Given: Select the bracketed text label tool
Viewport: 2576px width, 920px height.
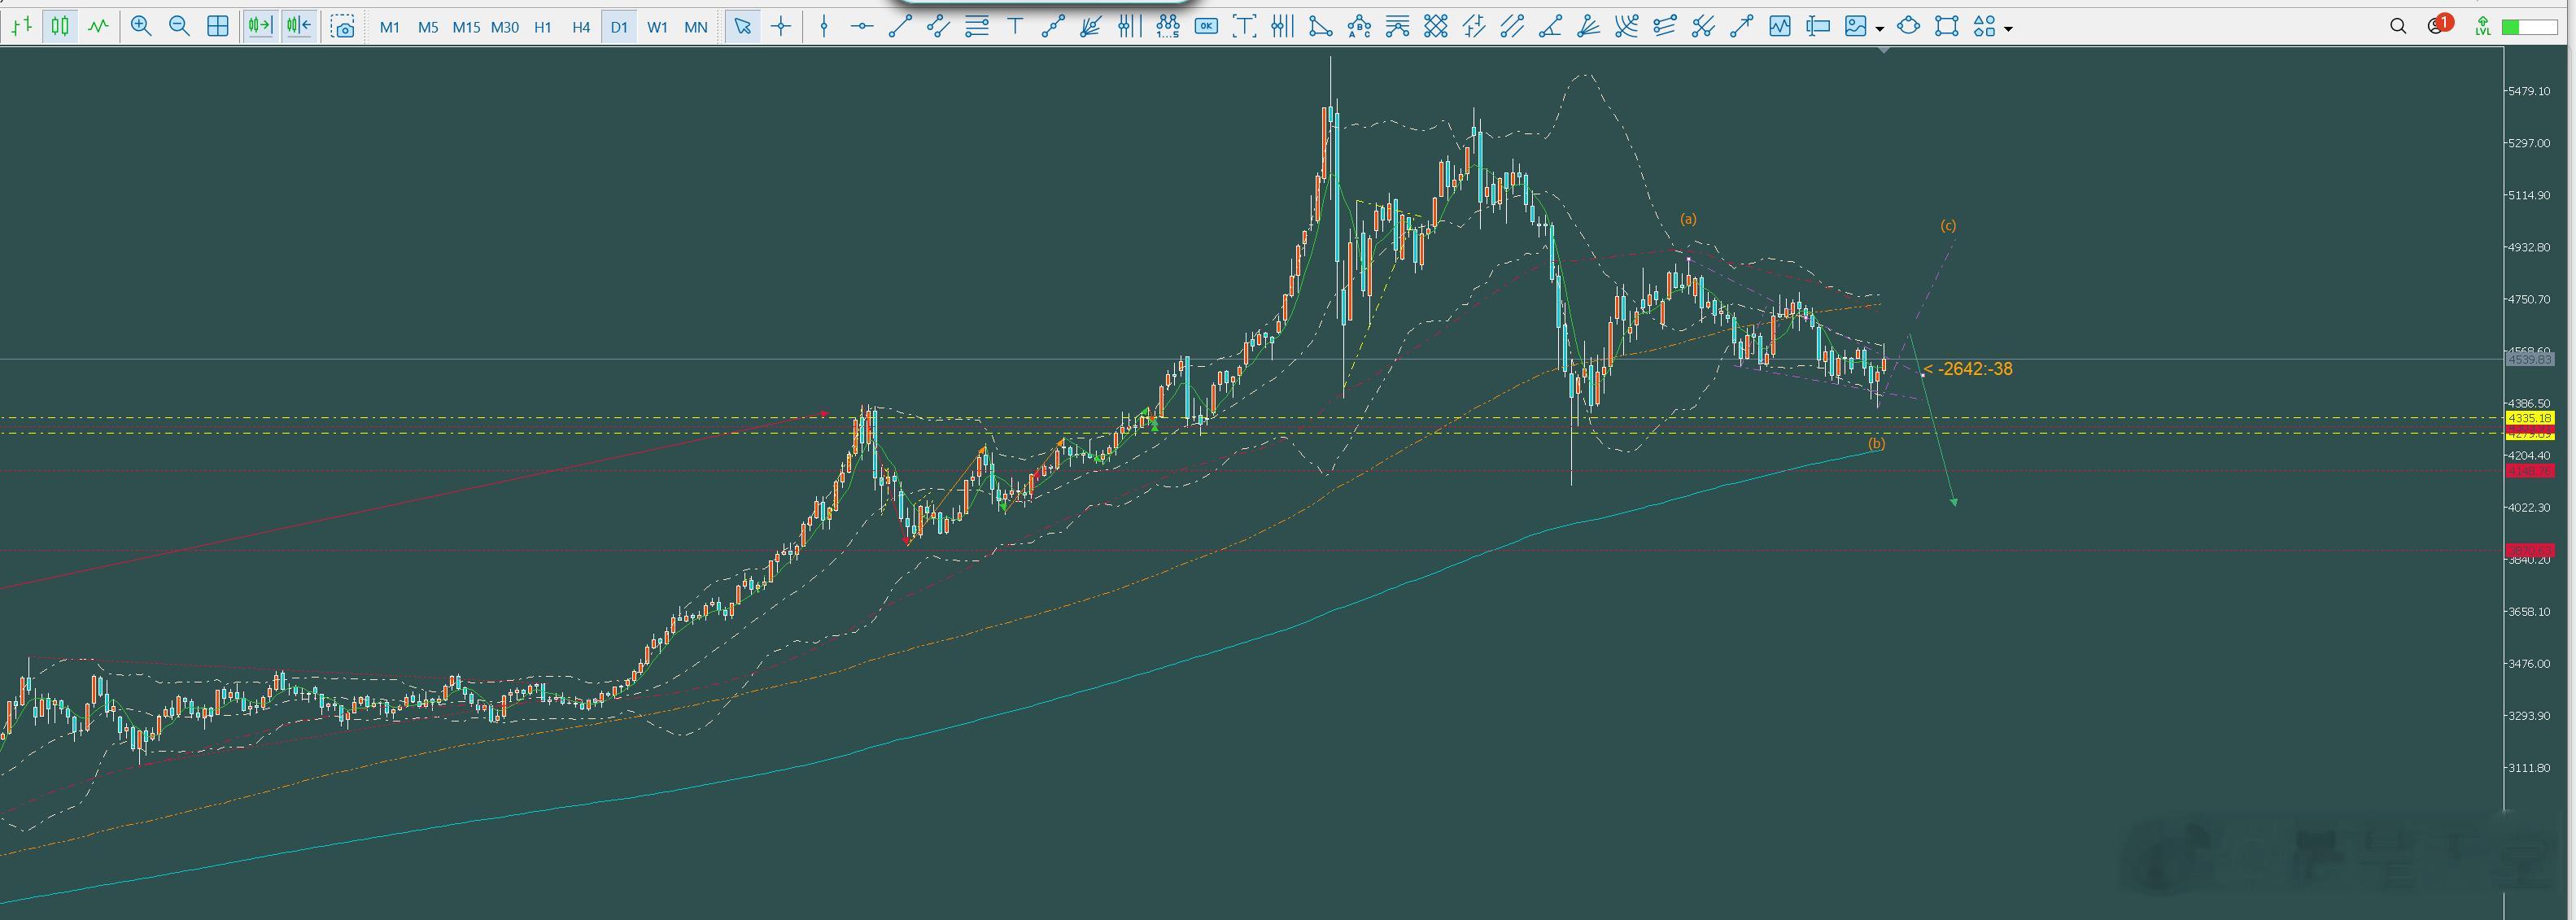Looking at the screenshot, I should tap(1244, 27).
